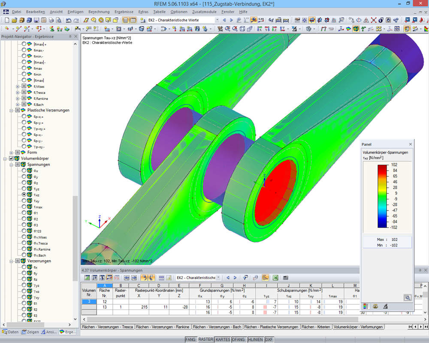429x343 pixels.
Task: Open the filter microscope tab in Panel
Action: [385, 306]
